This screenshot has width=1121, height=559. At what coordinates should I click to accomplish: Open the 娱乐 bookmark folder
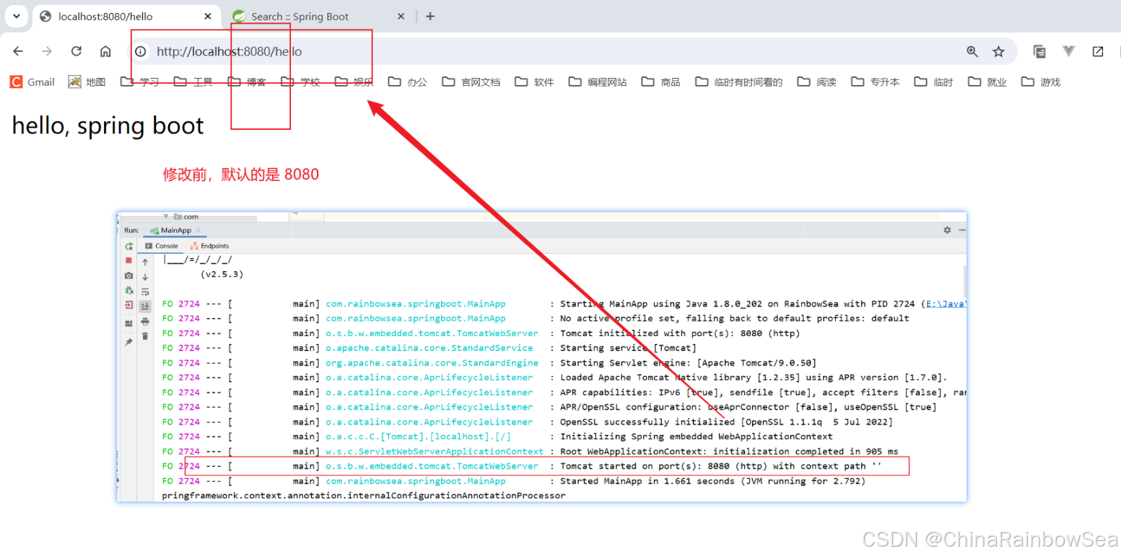(354, 82)
